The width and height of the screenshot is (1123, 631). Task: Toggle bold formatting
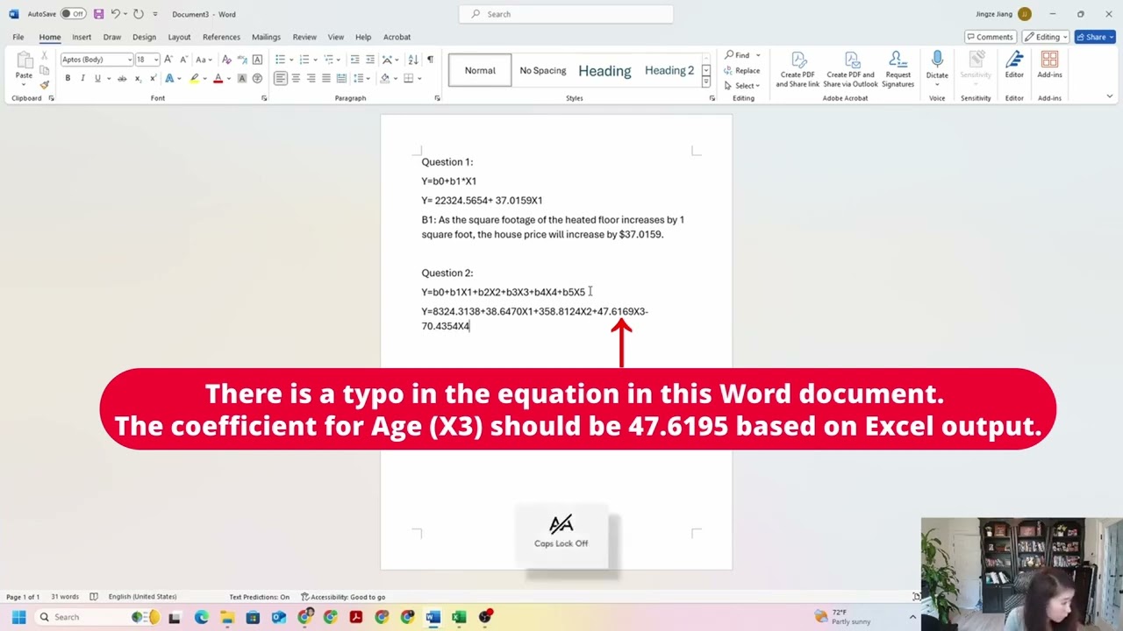coord(68,78)
